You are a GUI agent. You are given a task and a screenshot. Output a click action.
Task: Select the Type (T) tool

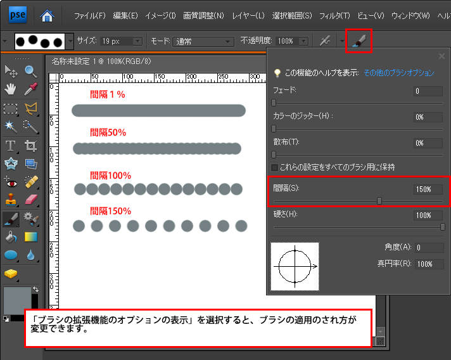click(x=11, y=146)
